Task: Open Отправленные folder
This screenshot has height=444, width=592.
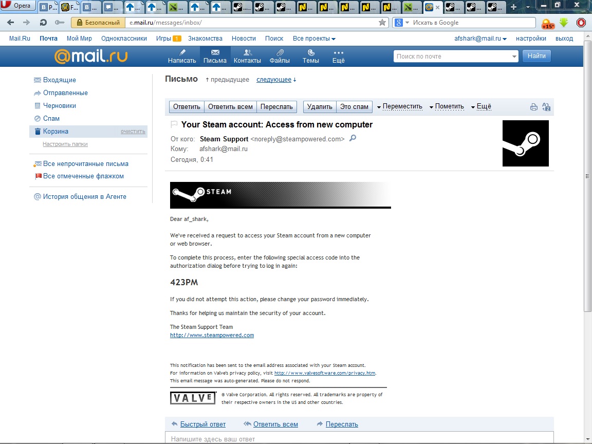Action: pos(65,93)
